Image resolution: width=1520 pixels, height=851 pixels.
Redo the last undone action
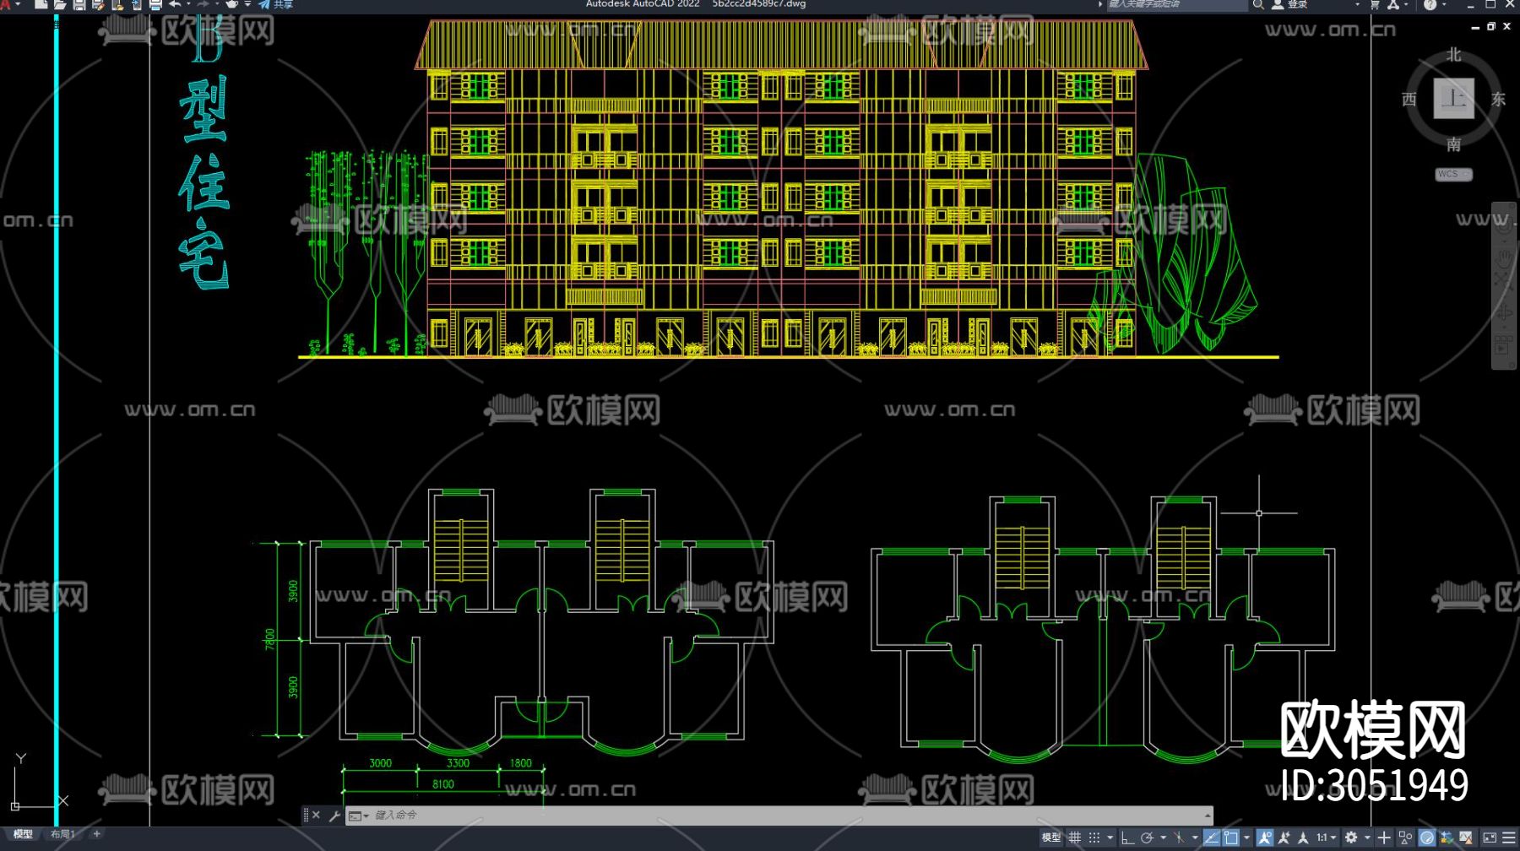click(203, 4)
